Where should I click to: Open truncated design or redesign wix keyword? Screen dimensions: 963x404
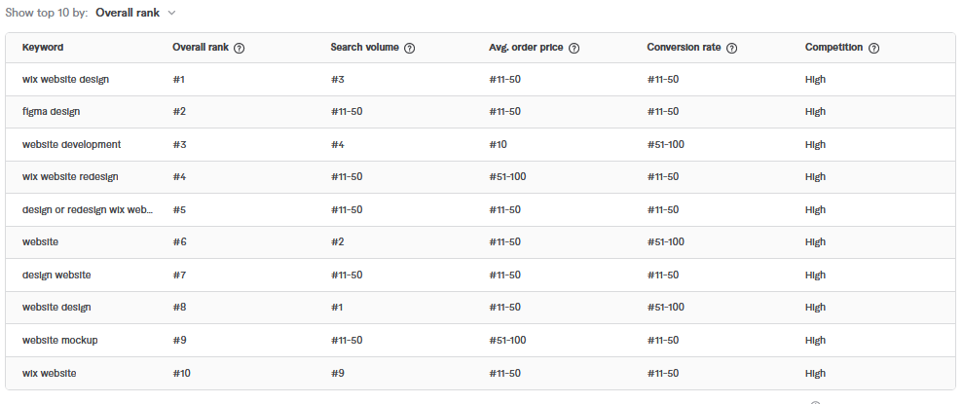[88, 209]
